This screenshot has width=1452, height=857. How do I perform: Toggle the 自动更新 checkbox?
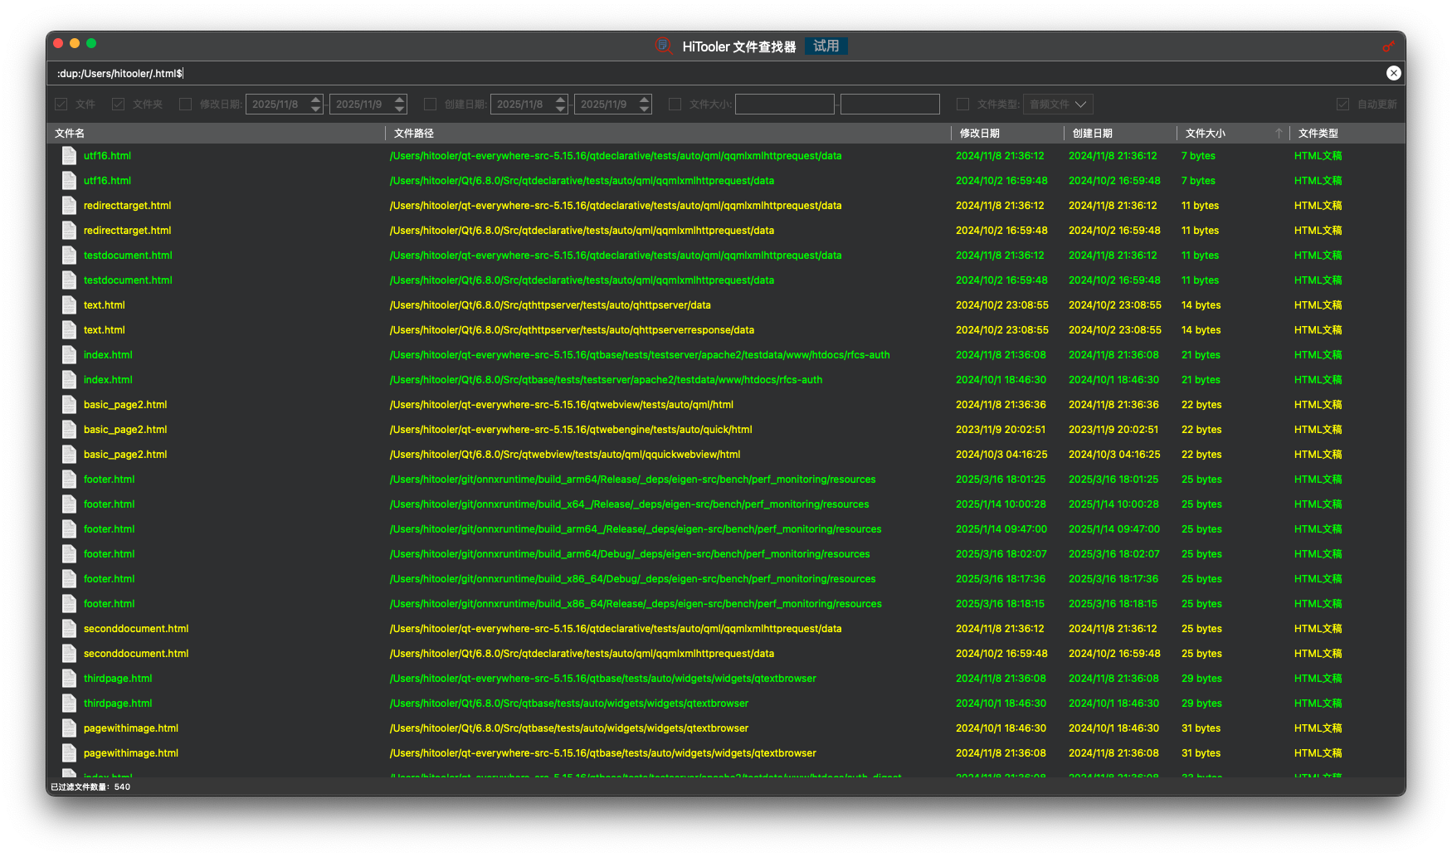pyautogui.click(x=1342, y=105)
